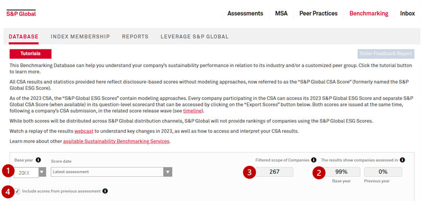Open the results webcast link
422x208 pixels.
pyautogui.click(x=84, y=131)
